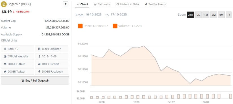Click Buy / Sell Dogecoin button
Viewport: 233px width, 104px height.
35,81
